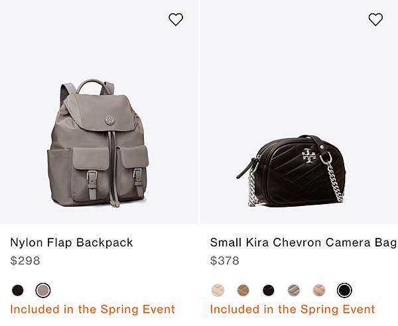The image size is (398, 326).
Task: Select the unringed black swatch for the camera bag
Action: [268, 290]
